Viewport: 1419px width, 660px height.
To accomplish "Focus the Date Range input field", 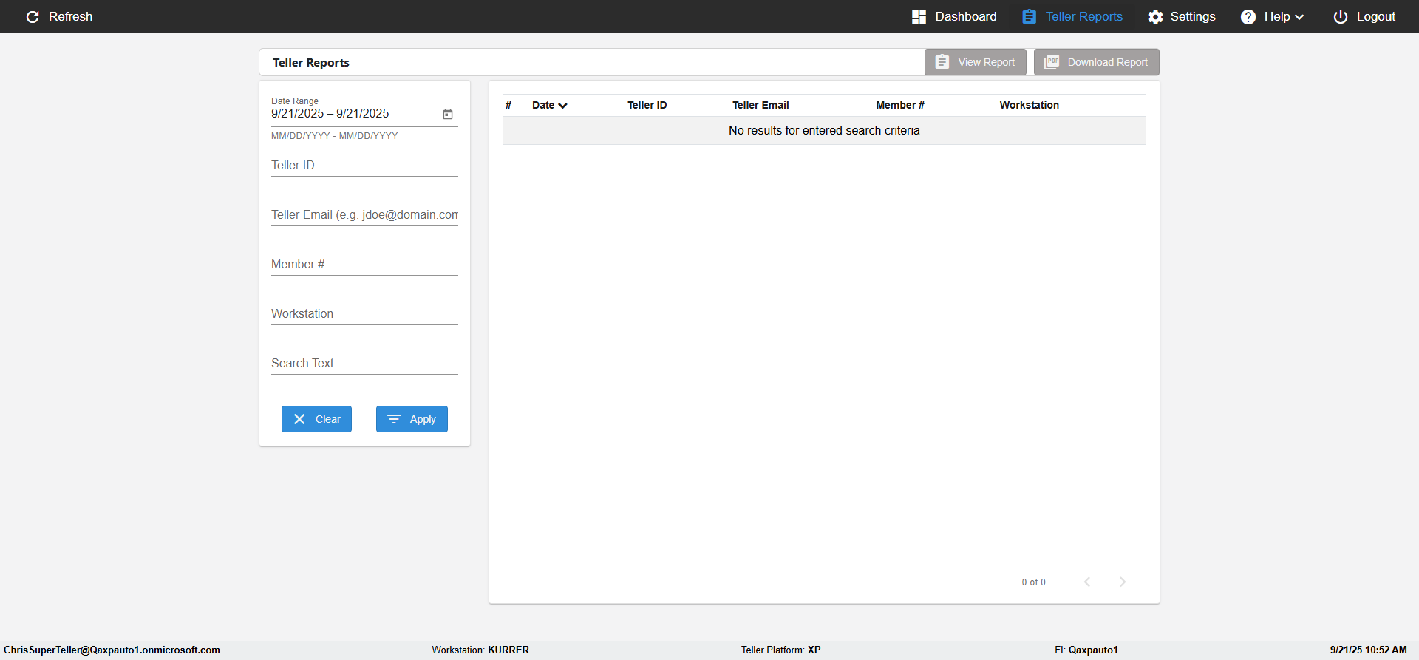I will click(355, 114).
